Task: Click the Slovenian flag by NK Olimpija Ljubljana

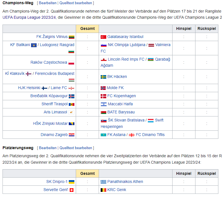Action: point(103,45)
